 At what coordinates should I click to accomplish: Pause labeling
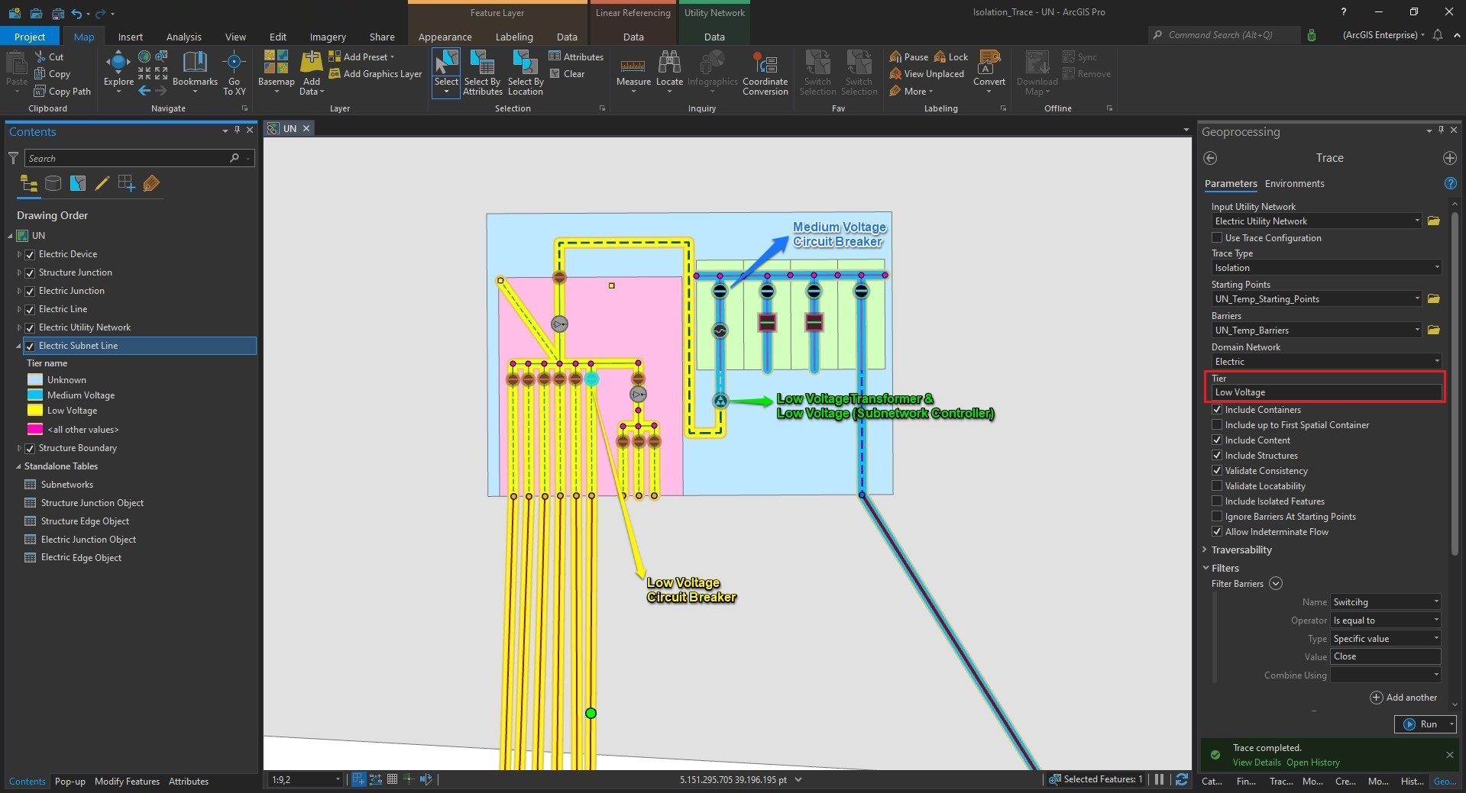[909, 57]
